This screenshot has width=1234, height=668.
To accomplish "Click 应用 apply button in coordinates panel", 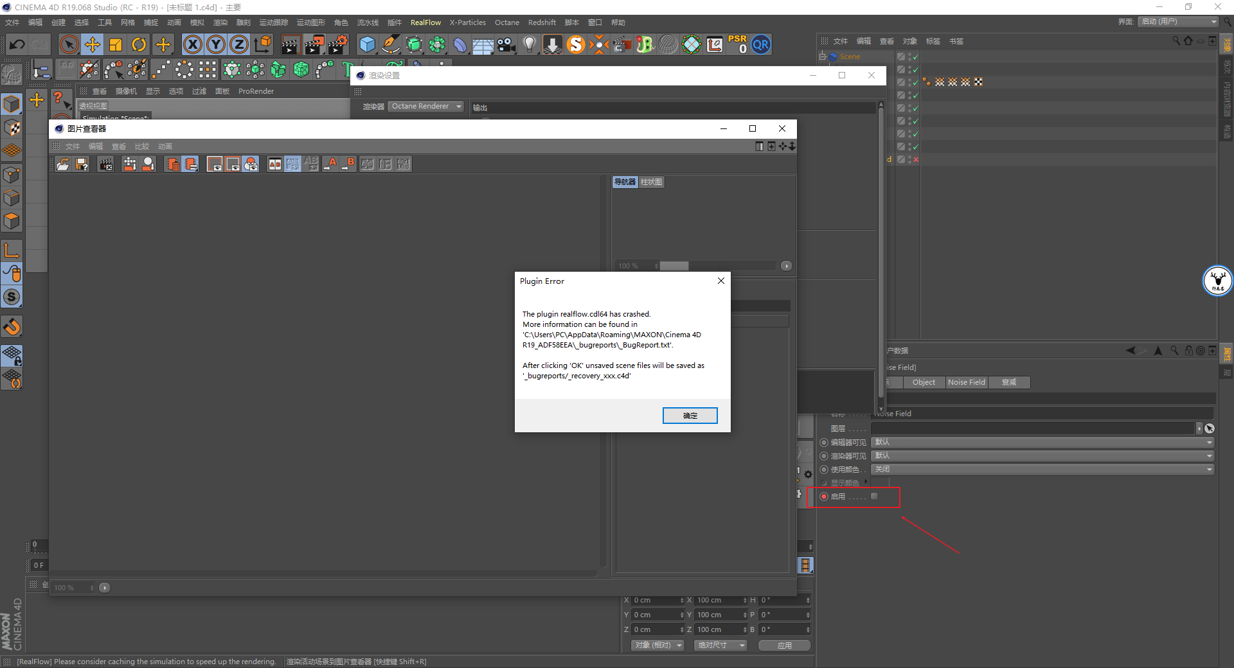I will [784, 646].
